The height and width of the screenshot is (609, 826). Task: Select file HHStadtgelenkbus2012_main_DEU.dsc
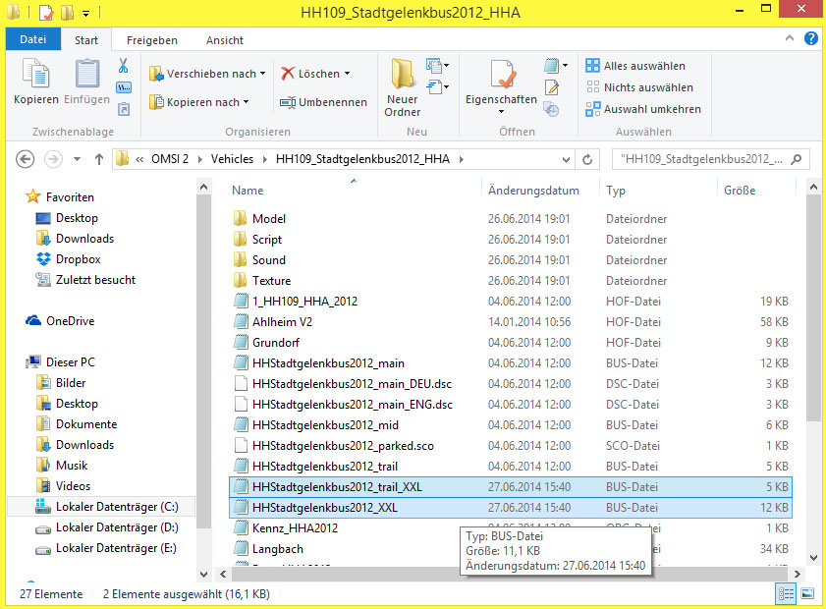[x=352, y=383]
